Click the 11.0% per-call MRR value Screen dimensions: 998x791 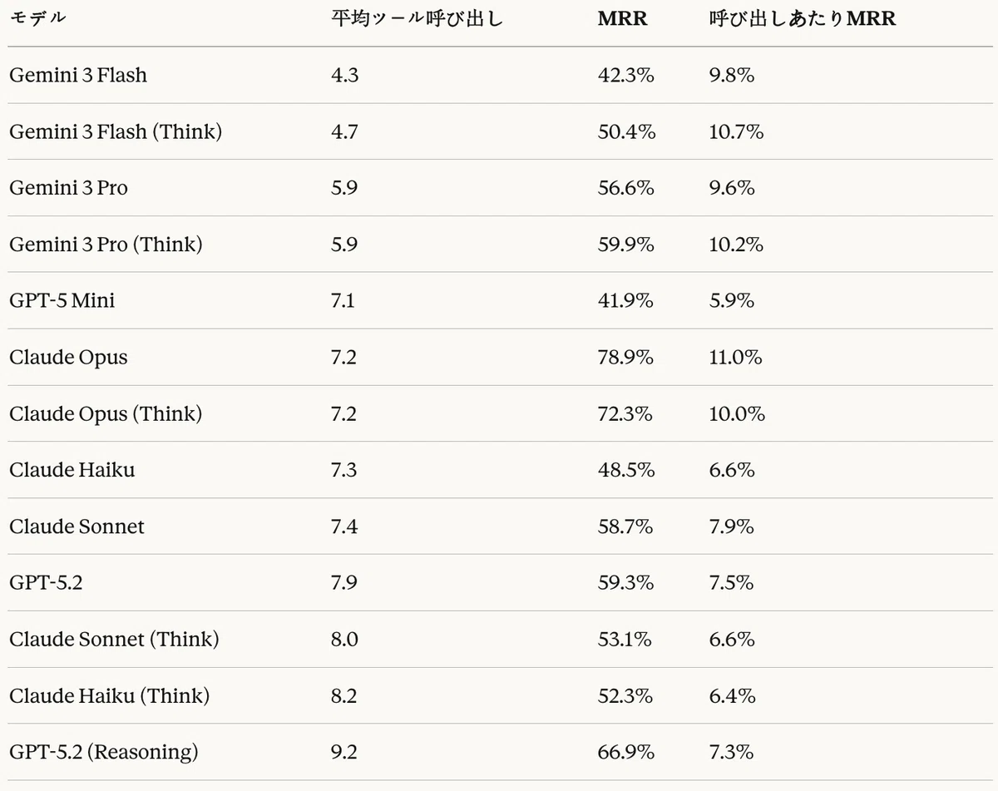(735, 357)
